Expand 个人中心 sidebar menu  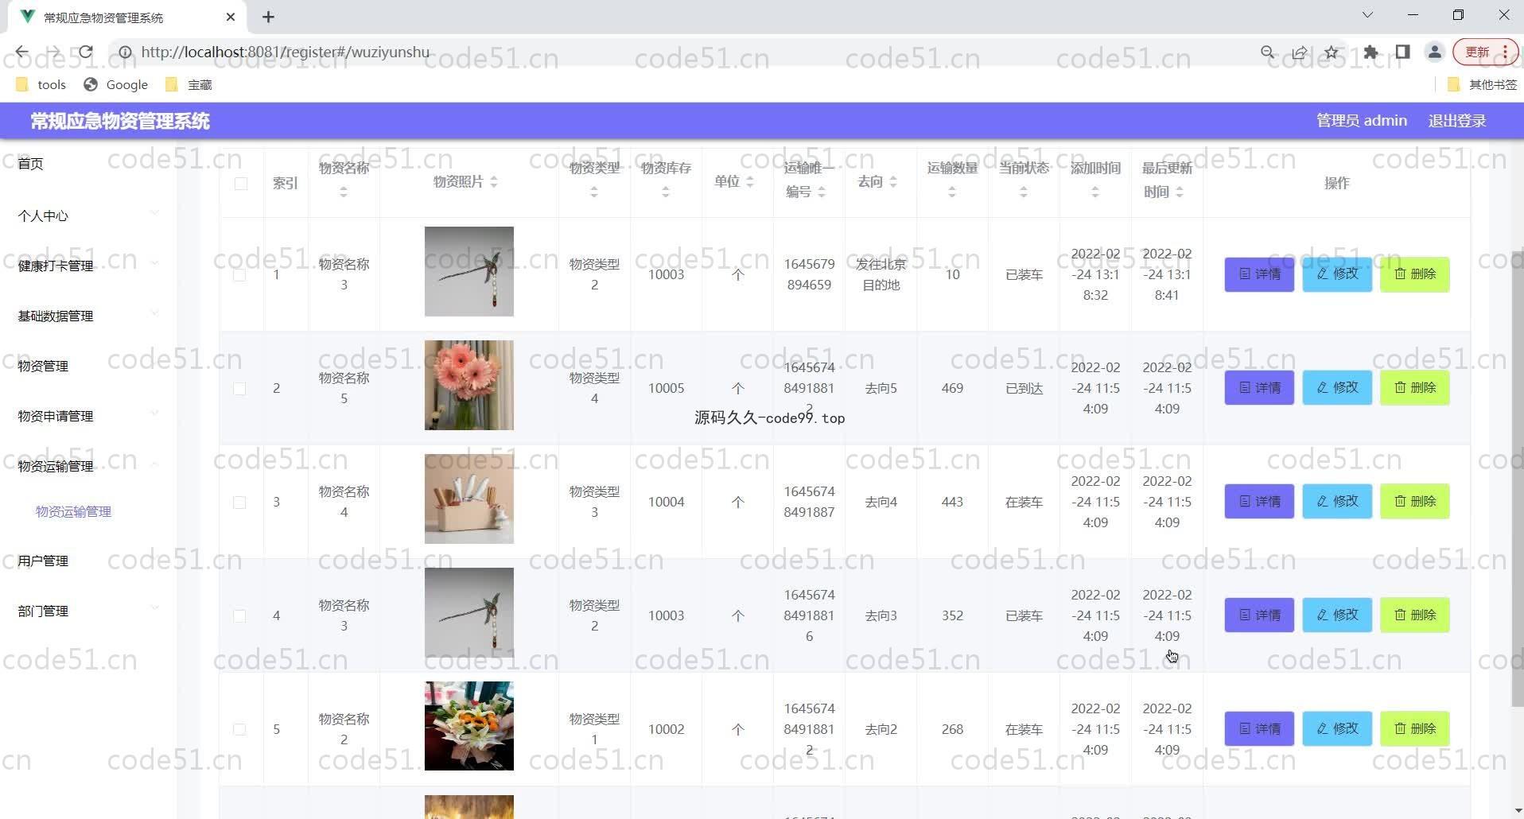pos(87,215)
